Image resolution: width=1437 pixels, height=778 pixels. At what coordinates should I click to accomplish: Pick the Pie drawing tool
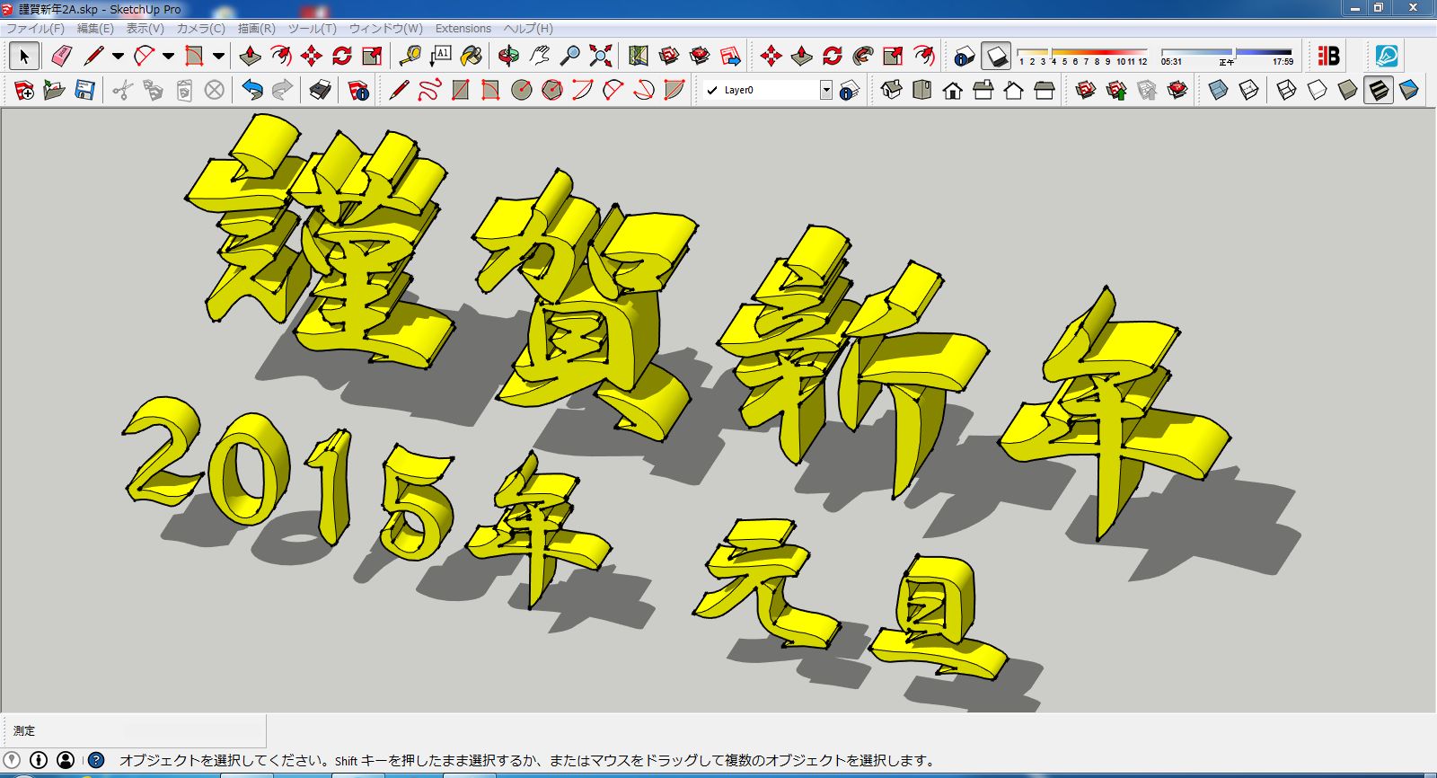coord(674,90)
